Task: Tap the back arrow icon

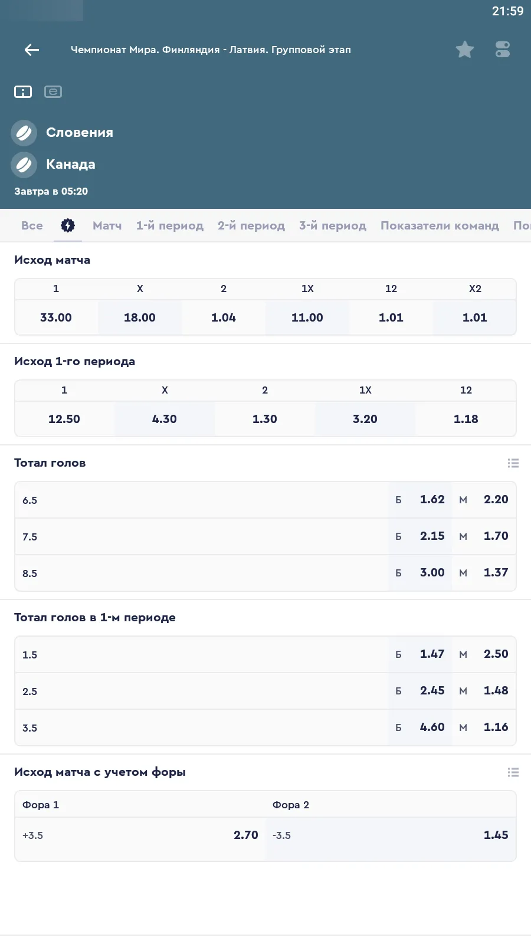Action: [x=32, y=50]
